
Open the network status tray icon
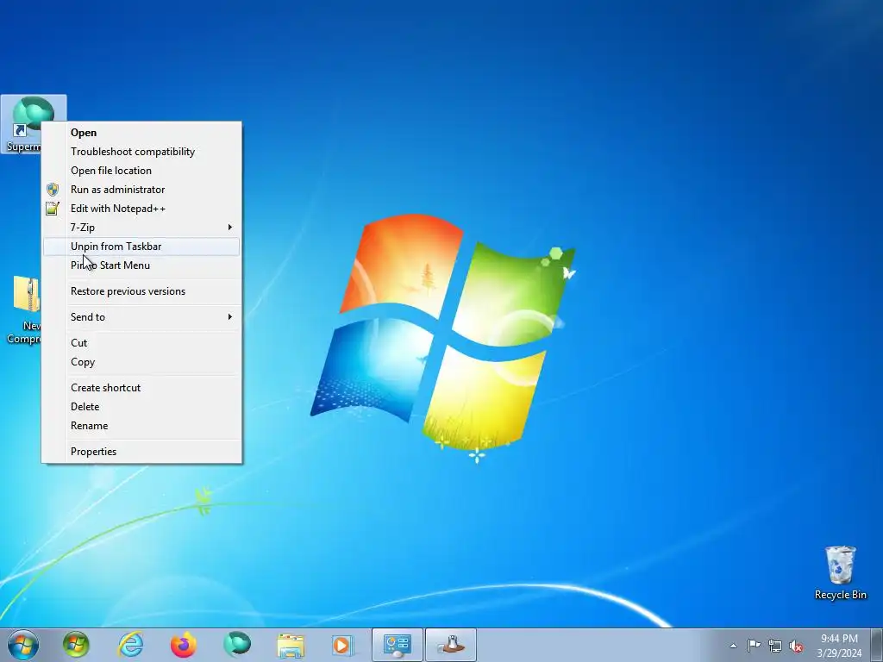[775, 646]
